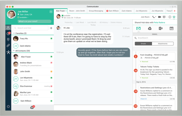Show more conversation tabs with red arrows
The width and height of the screenshot is (182, 116).
pyautogui.click(x=174, y=11)
